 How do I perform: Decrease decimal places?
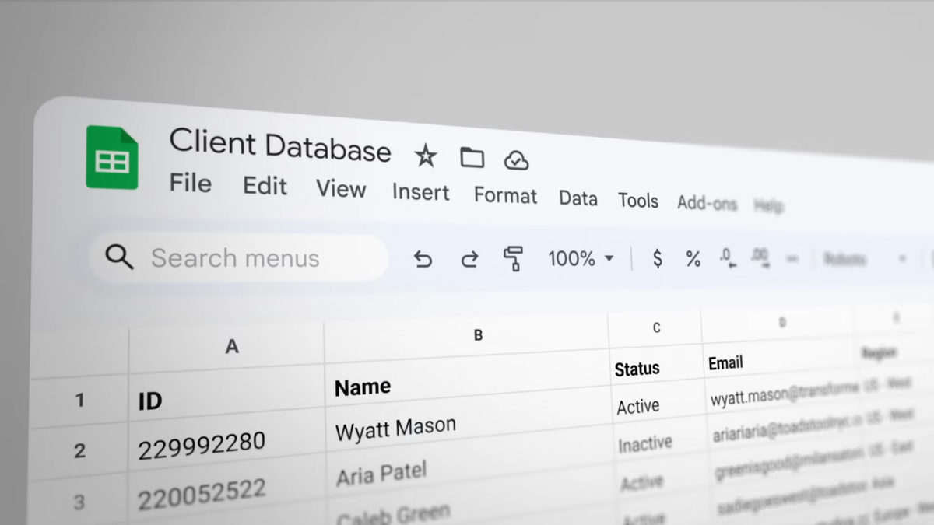click(x=728, y=258)
